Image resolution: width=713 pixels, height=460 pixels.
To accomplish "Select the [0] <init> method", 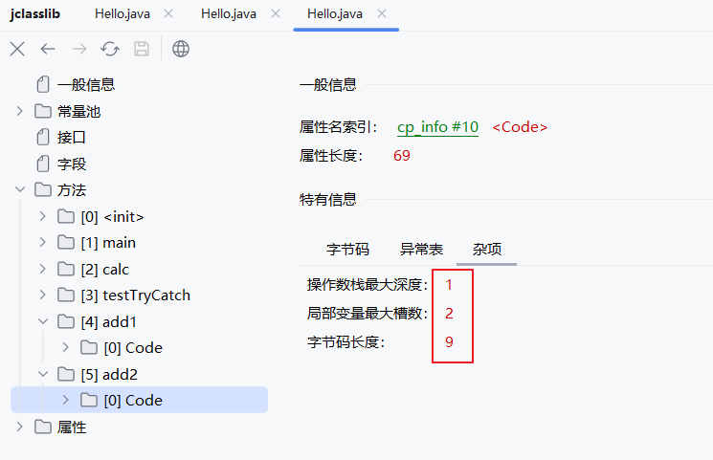I will (112, 217).
